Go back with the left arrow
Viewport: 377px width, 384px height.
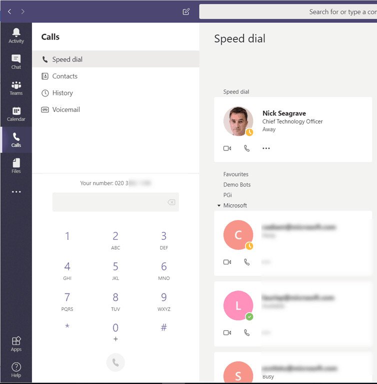tap(9, 11)
